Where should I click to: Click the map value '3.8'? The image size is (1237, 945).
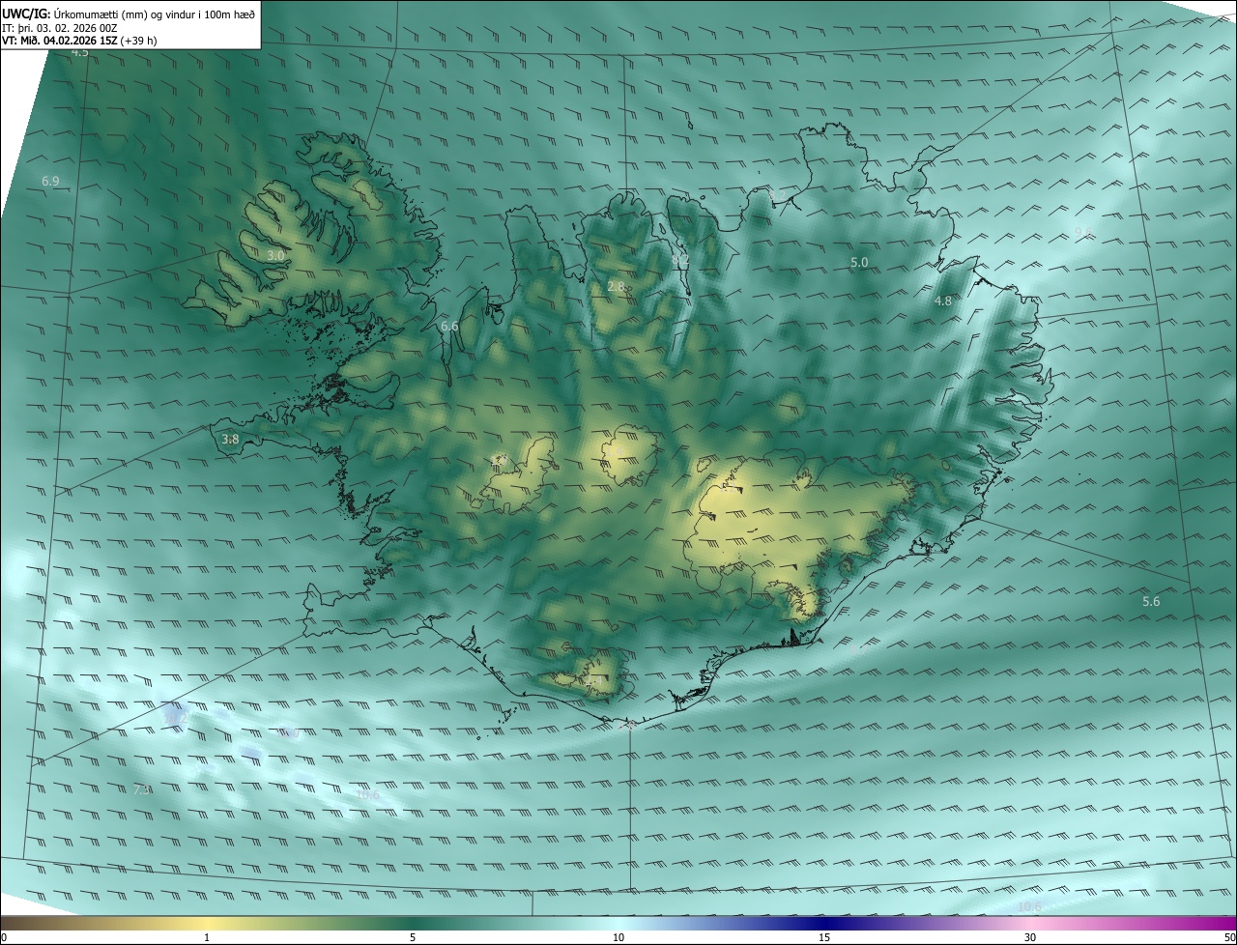(230, 439)
